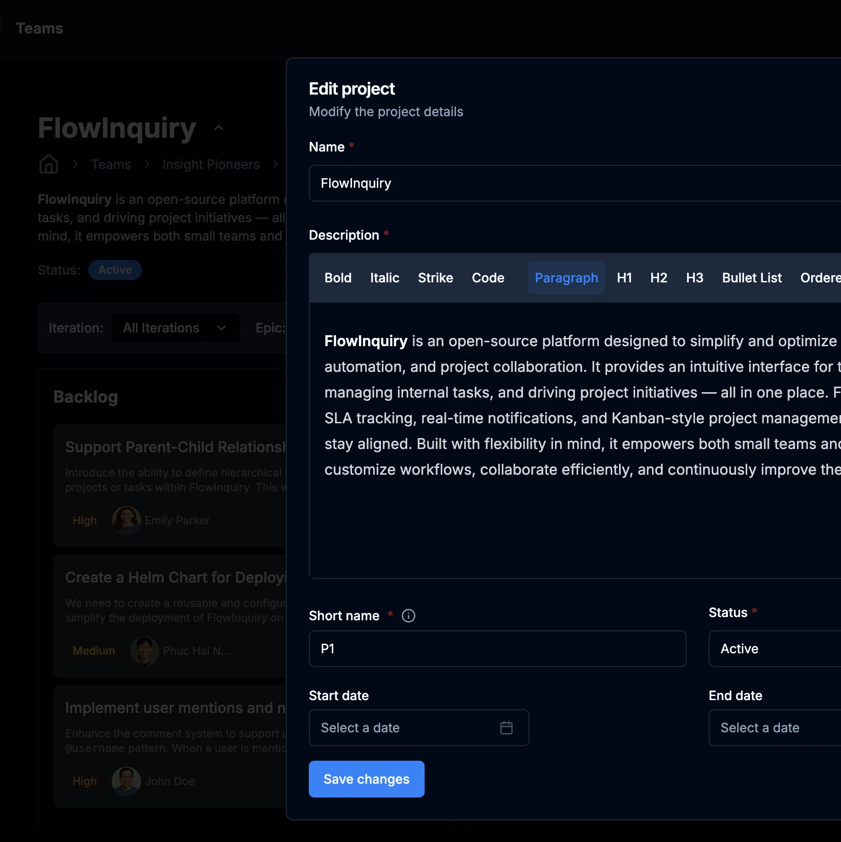The image size is (841, 842).
Task: Select the Paragraph style option
Action: (566, 278)
